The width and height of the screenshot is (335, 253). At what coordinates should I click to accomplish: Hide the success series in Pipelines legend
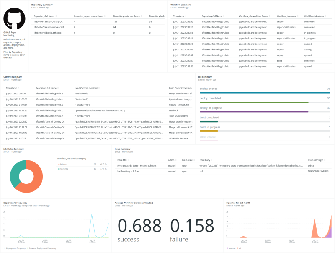[233, 248]
